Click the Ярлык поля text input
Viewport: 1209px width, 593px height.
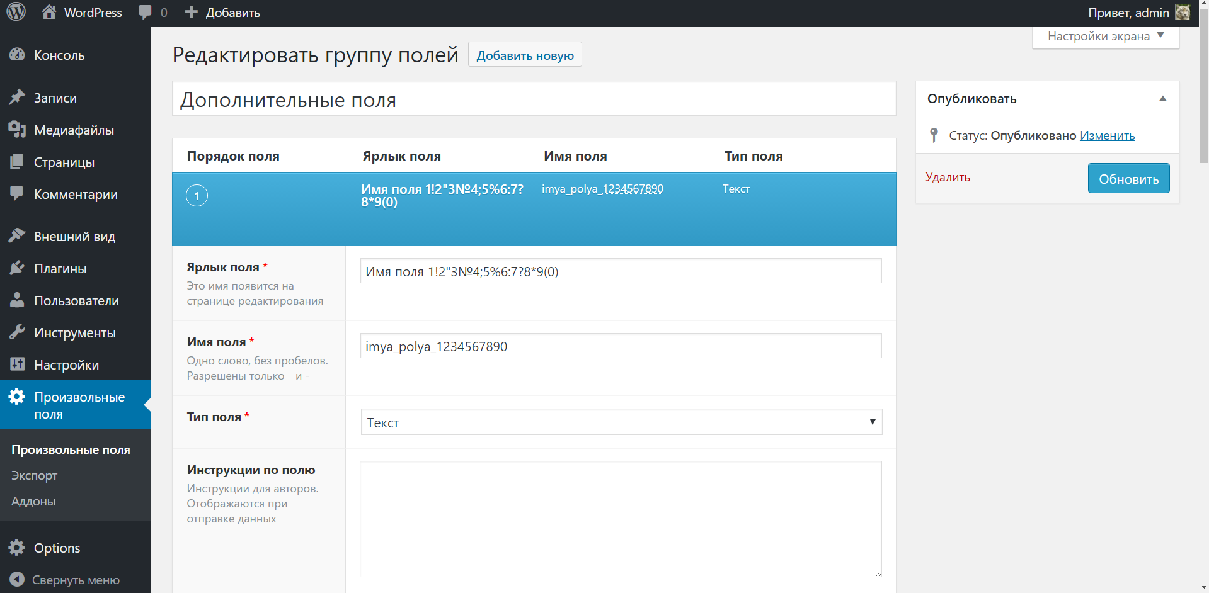coord(621,271)
